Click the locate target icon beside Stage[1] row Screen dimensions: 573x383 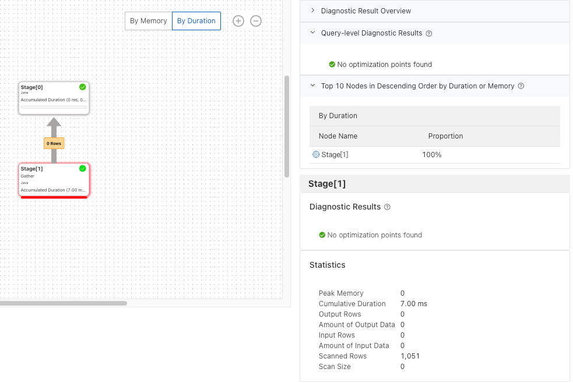pyautogui.click(x=316, y=154)
